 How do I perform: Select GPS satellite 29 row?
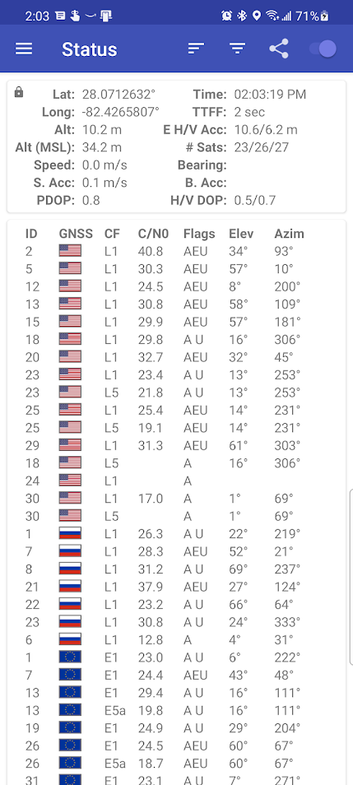point(176,445)
